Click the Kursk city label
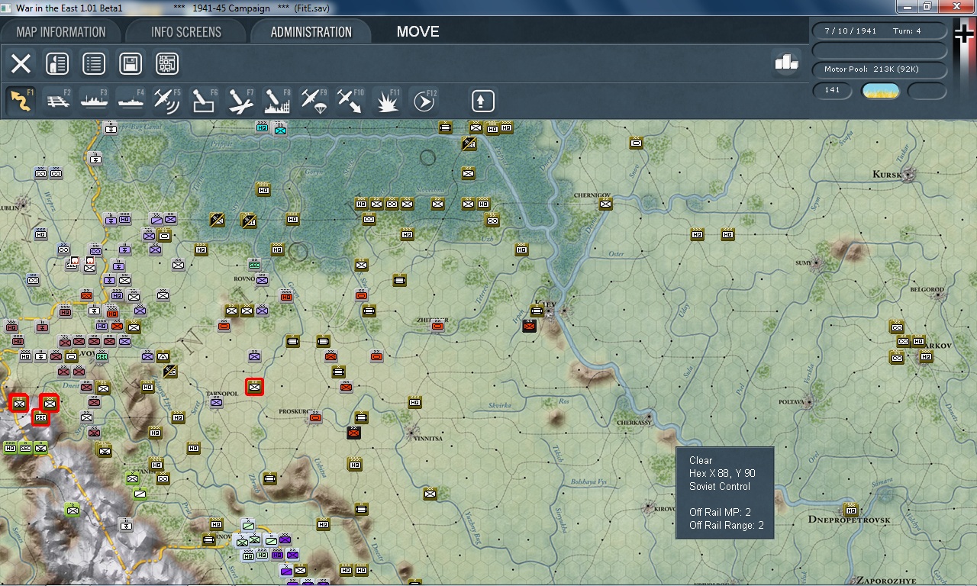 [x=888, y=175]
